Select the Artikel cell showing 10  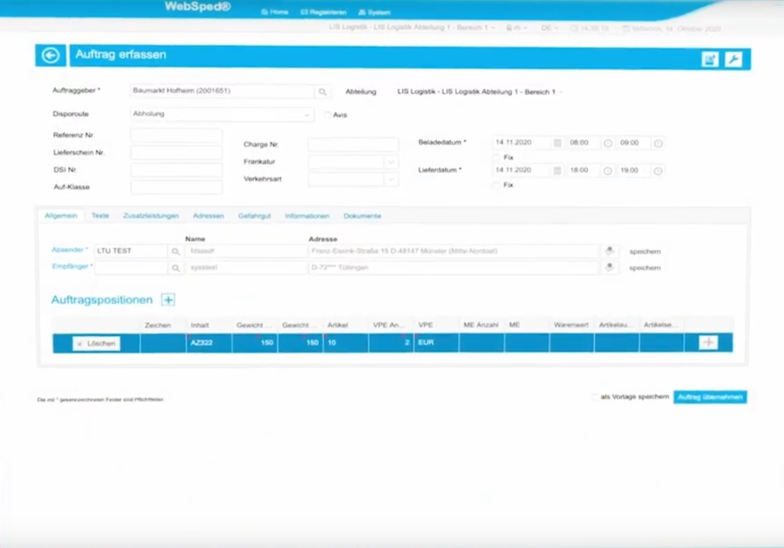click(x=345, y=343)
